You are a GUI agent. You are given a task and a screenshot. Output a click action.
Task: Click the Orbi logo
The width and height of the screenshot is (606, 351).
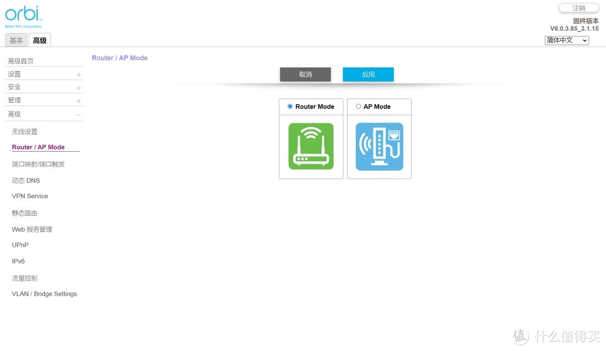[x=23, y=17]
